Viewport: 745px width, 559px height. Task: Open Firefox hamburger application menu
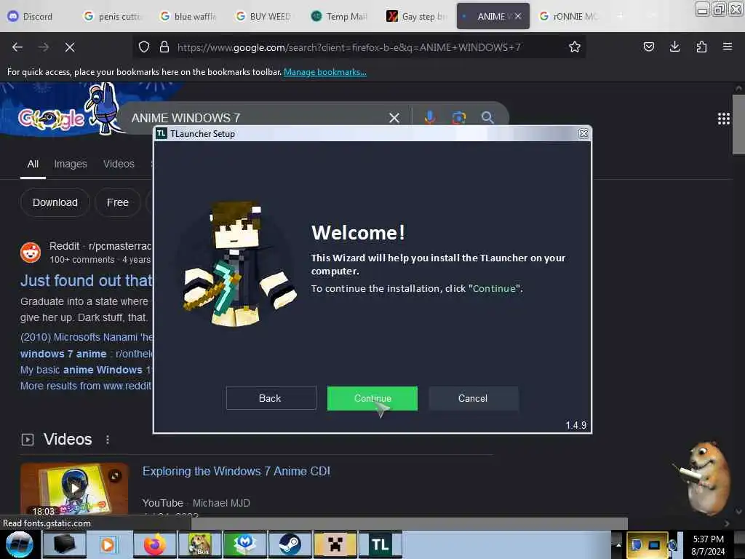[728, 47]
